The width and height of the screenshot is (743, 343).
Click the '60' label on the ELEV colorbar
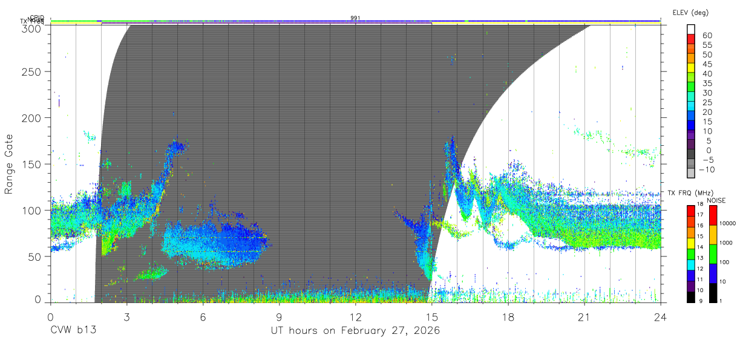click(707, 36)
